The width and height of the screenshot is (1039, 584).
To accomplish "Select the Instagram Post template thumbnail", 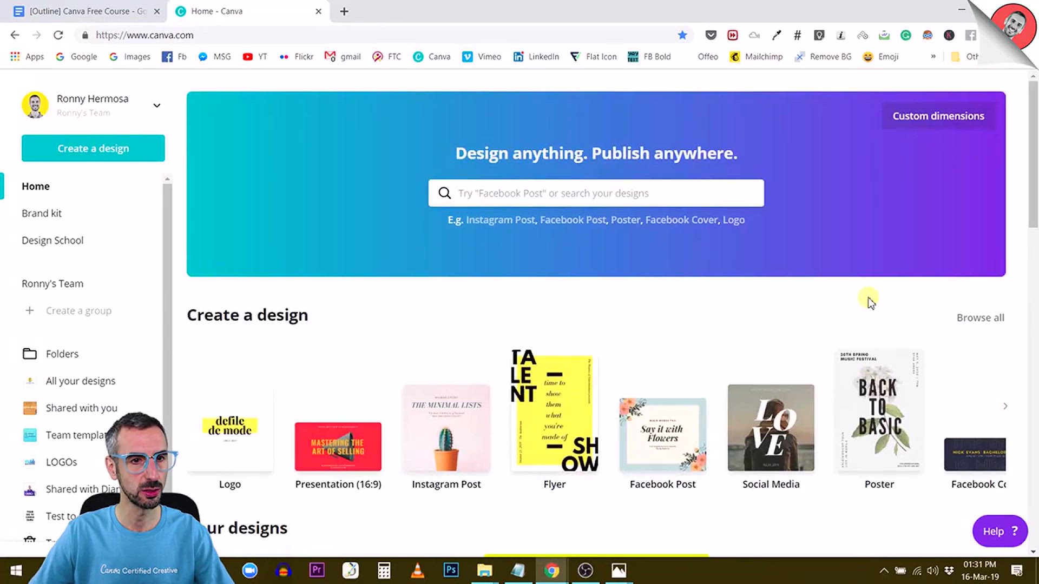I will pos(446,428).
